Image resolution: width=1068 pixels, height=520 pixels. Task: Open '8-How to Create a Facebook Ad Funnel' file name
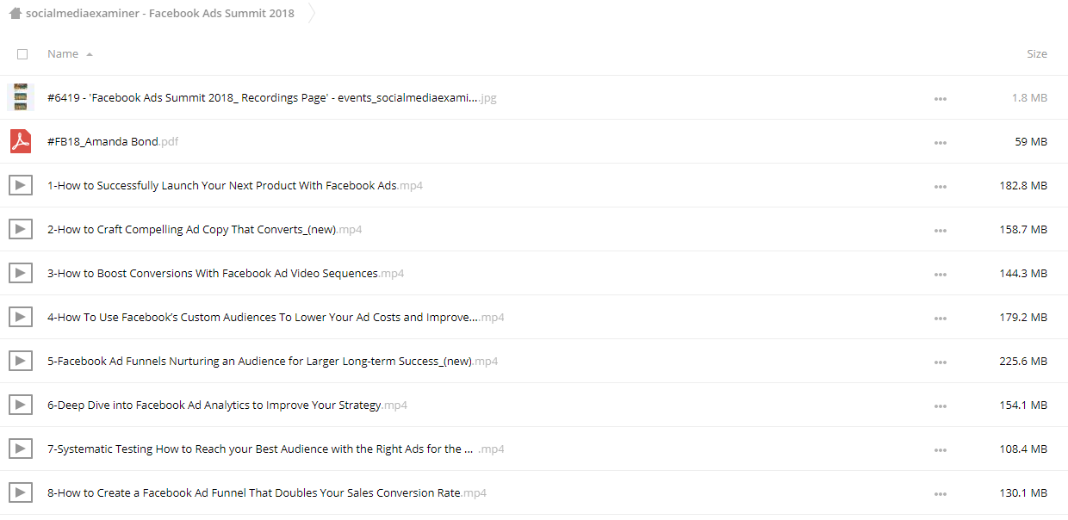coord(267,492)
